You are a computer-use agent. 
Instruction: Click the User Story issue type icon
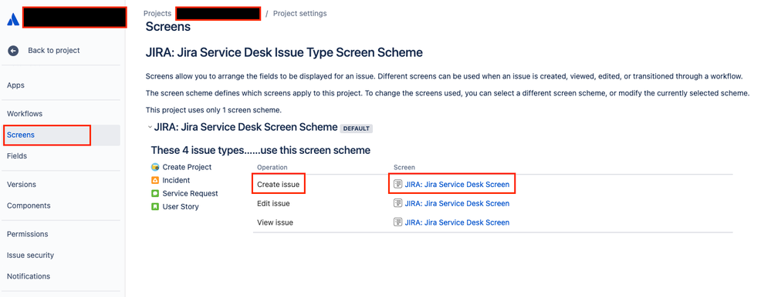(155, 207)
